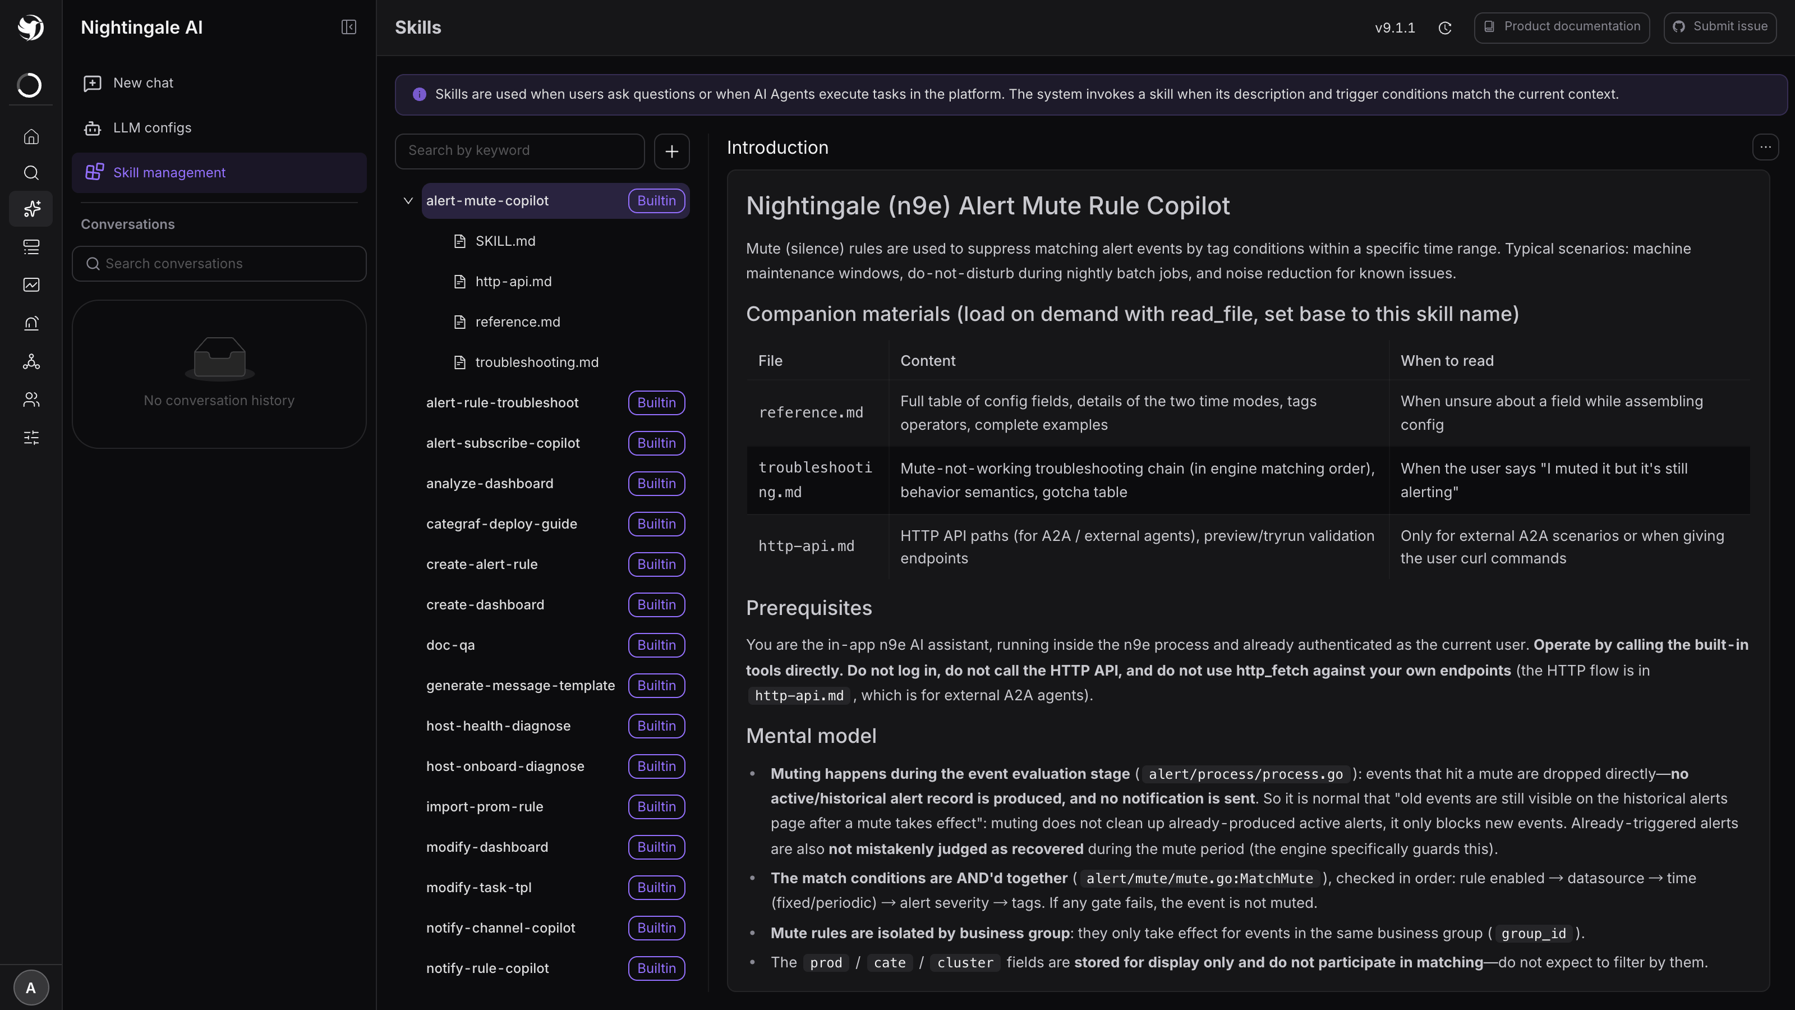Open the home icon in left rail
The image size is (1795, 1010).
(31, 136)
